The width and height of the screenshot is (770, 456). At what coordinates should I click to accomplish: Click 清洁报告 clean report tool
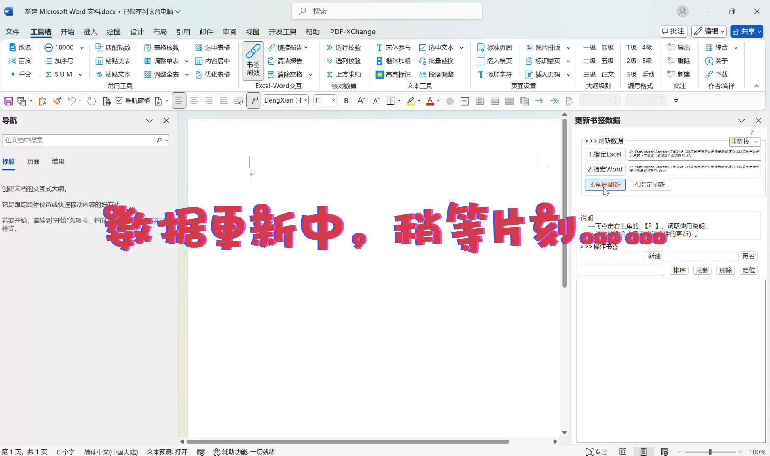[285, 61]
